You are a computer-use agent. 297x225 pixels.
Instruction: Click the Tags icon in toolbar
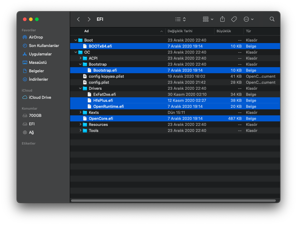[x=234, y=19]
